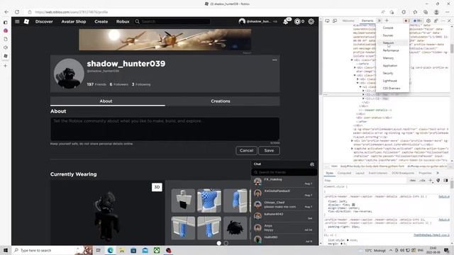
Task: Switch avatar view with 3D button
Action: pos(157,187)
